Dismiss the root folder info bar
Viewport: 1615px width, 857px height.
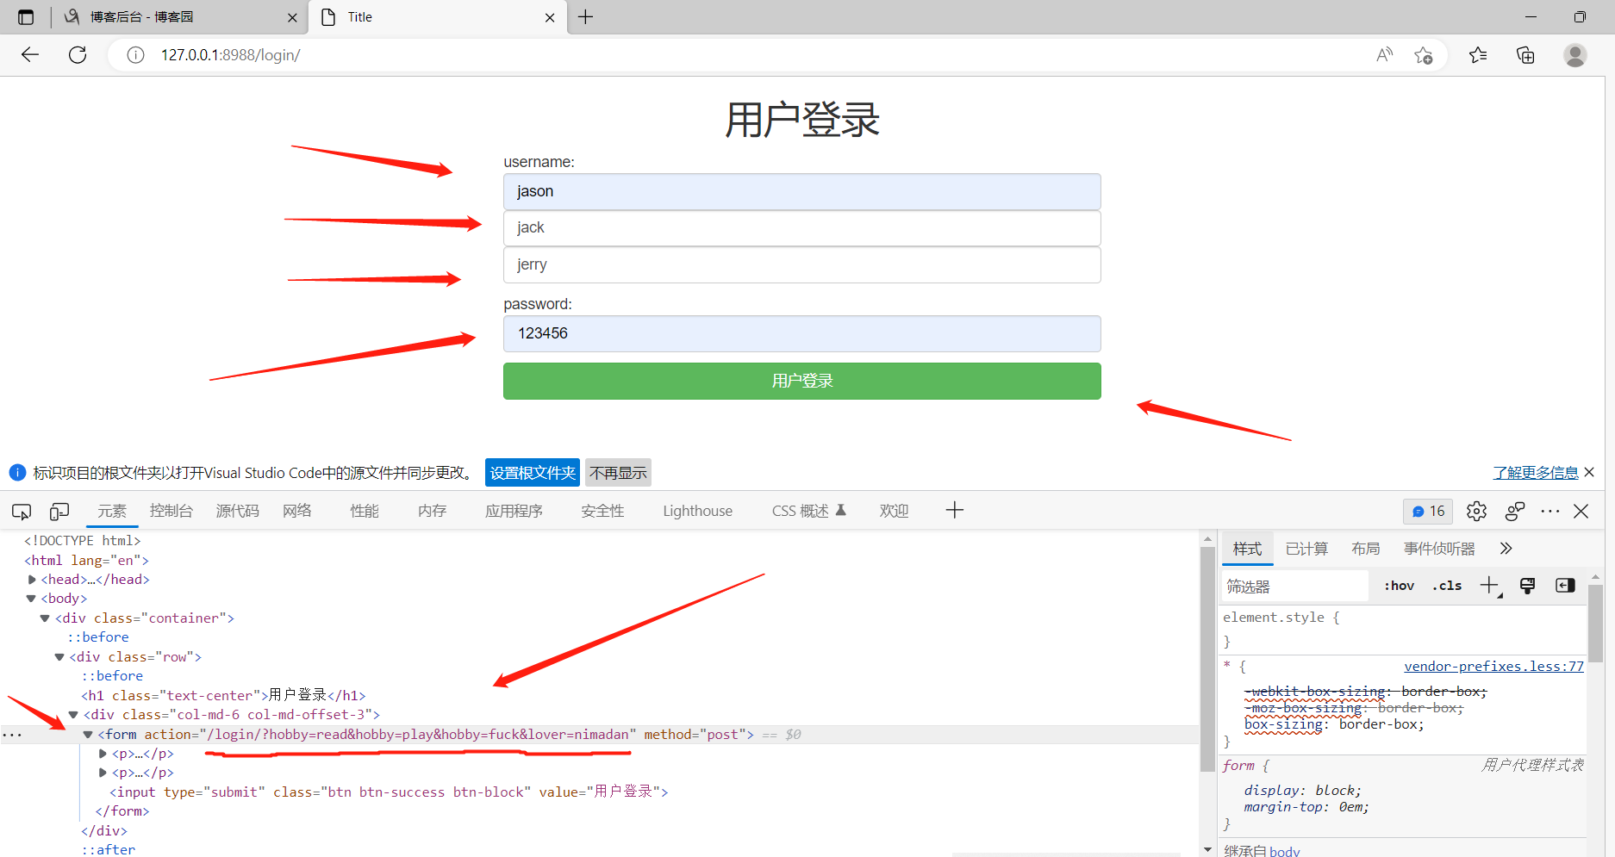point(1589,472)
